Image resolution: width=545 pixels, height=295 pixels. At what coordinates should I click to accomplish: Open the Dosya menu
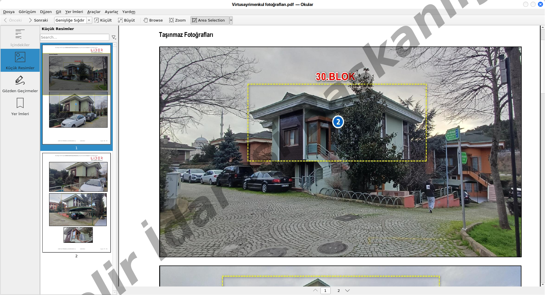click(x=9, y=12)
